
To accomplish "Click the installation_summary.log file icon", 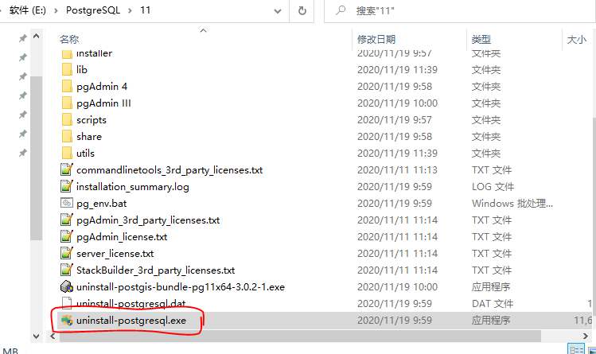I will (67, 186).
